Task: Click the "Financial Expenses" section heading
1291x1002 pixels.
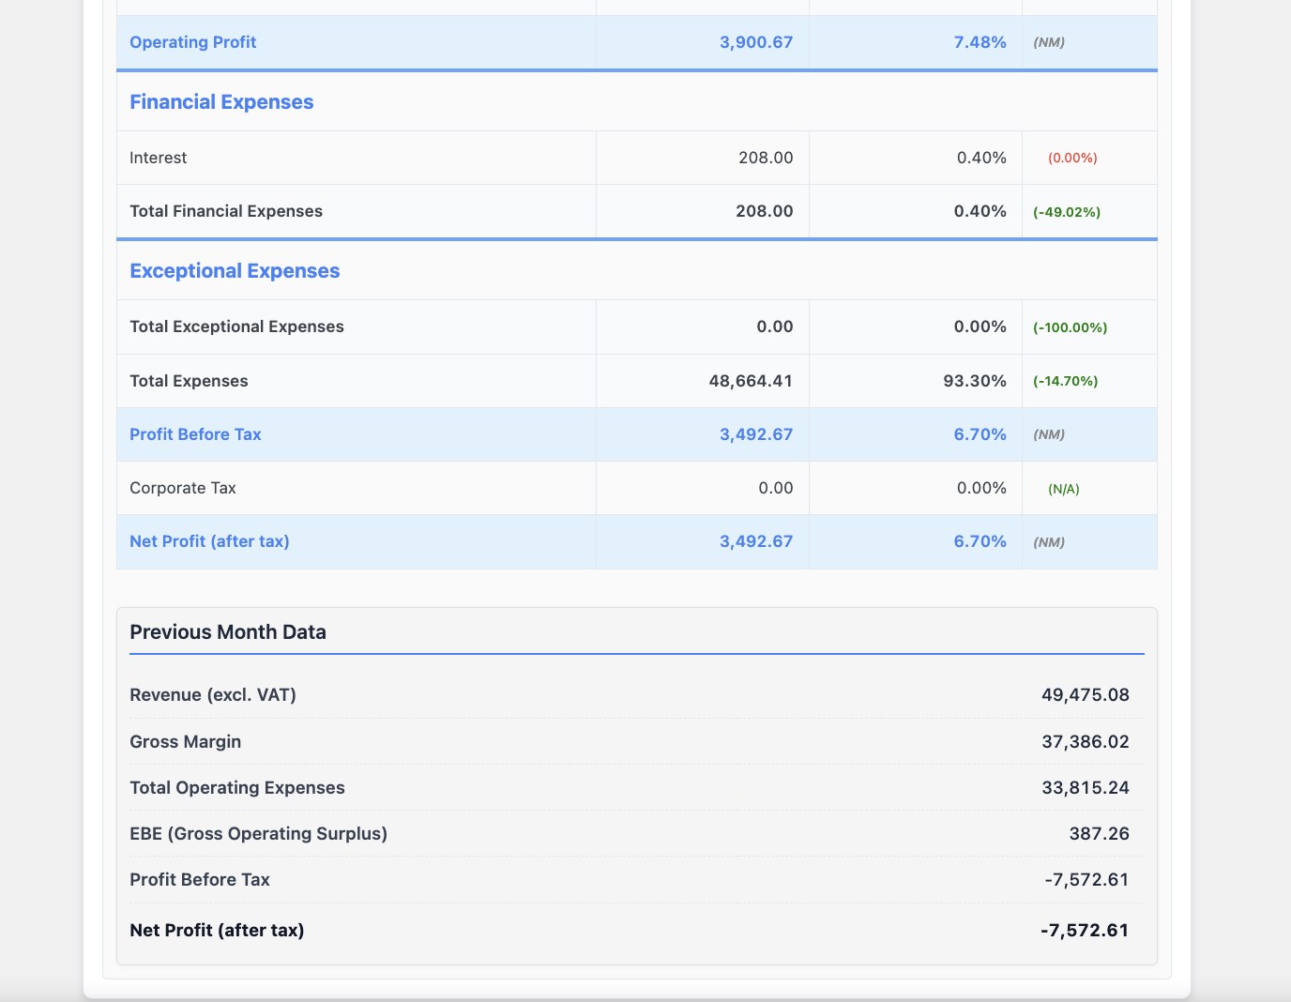Action: coord(221,102)
